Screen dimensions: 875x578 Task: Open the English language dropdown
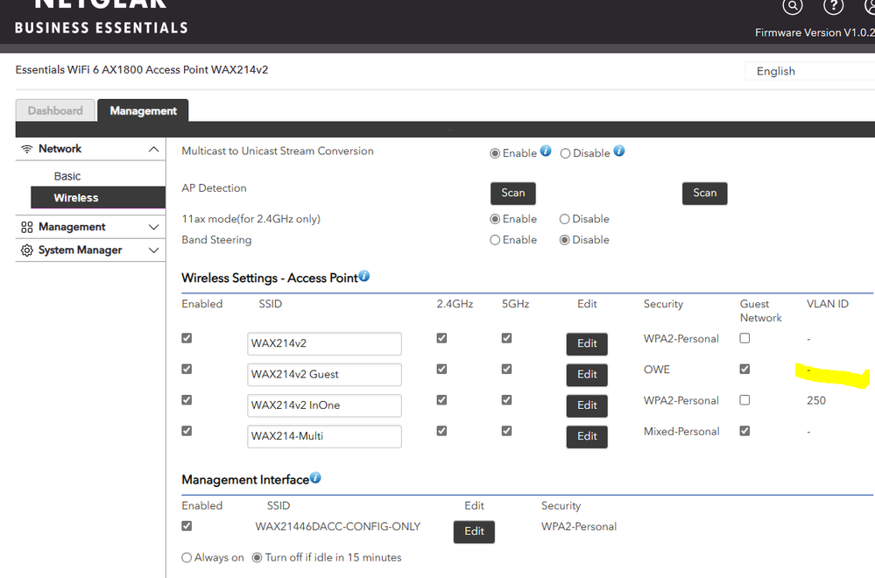[808, 72]
